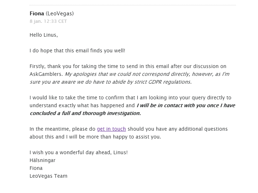Viewport: 258px width, 193px height.
Task: Open the "get in touch" hyperlink
Action: [x=111, y=129]
